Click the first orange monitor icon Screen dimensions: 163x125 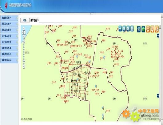pyautogui.click(x=148, y=29)
